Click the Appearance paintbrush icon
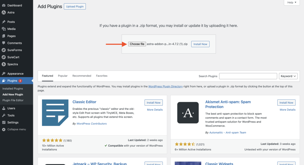Screen dimensions: 304x165 click(4, 74)
